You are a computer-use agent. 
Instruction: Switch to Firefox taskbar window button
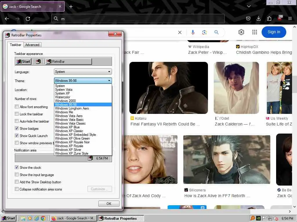click(74, 219)
